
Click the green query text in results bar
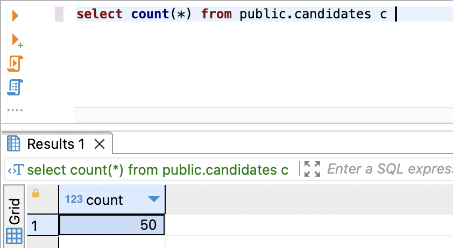[158, 170]
